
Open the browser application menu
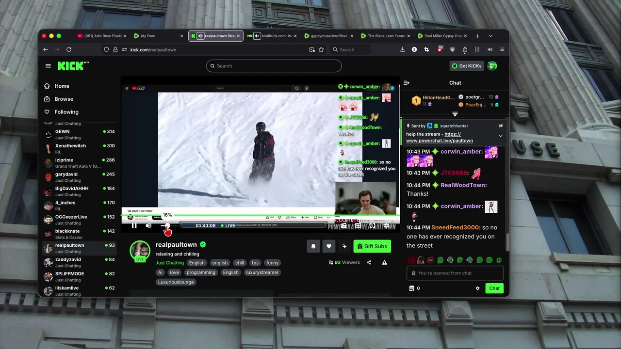pyautogui.click(x=502, y=49)
